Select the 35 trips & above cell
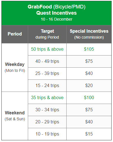The image size is (113, 142). (x=47, y=98)
